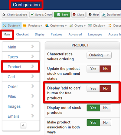Viewport: 121px width, 135px height.
Task: Collapse side menu with up-arrow icon
Action: tap(23, 126)
